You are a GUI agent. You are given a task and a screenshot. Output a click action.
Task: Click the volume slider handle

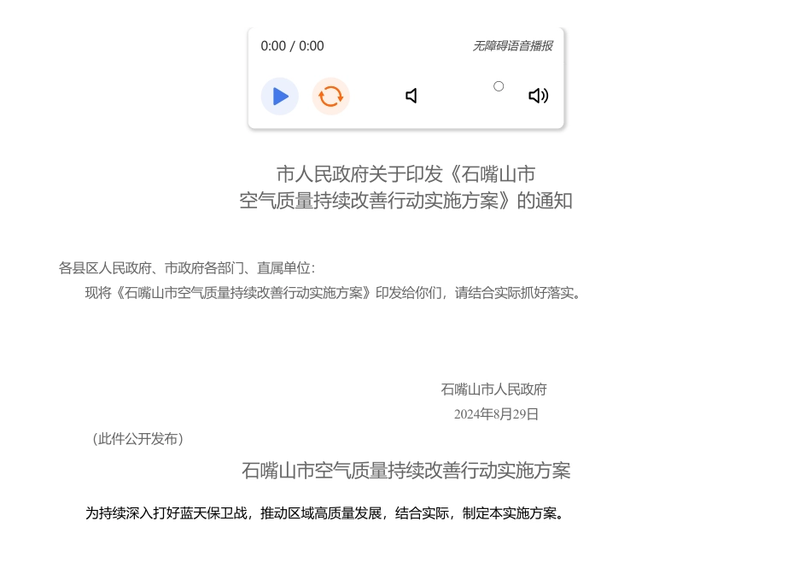point(499,86)
